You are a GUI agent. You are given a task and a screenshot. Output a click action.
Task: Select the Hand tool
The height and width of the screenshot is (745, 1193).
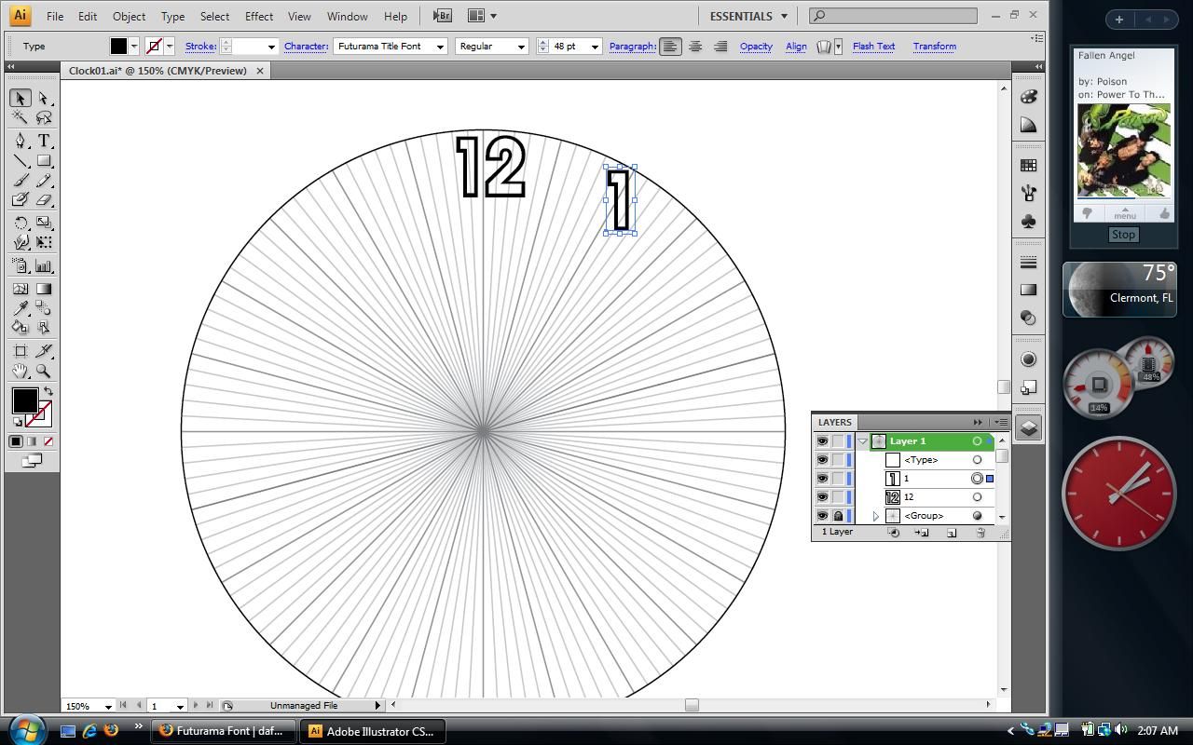click(21, 370)
